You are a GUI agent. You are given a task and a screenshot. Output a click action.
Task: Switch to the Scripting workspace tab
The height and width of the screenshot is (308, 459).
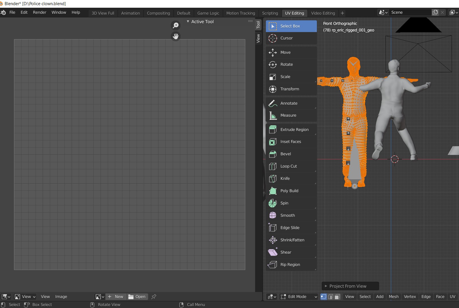tap(270, 13)
